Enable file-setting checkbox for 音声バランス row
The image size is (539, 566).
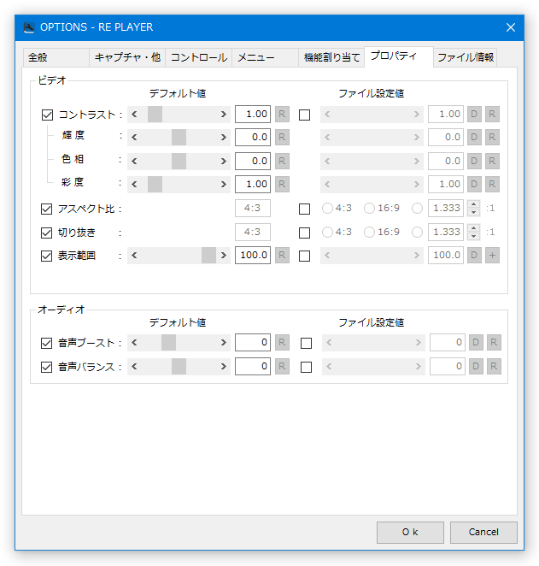point(306,367)
